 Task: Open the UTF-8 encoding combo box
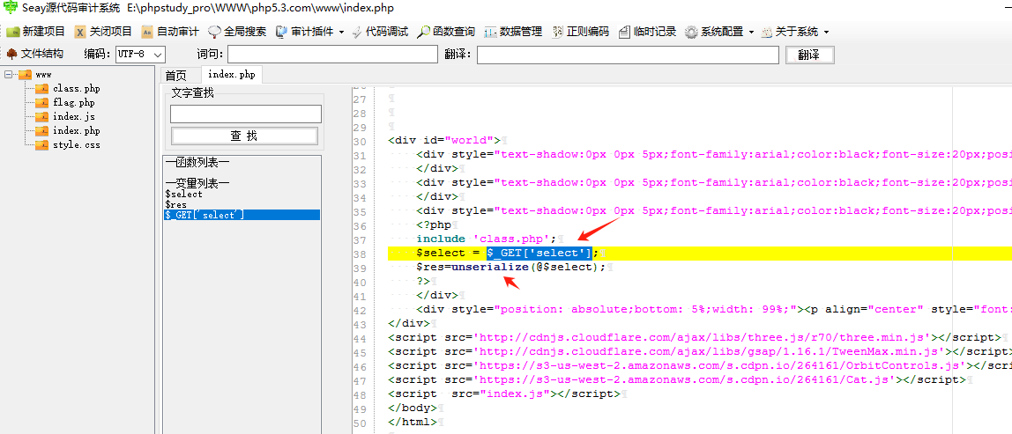(x=141, y=55)
